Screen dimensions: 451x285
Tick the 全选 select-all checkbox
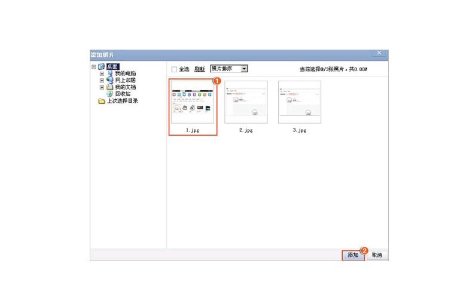point(174,69)
